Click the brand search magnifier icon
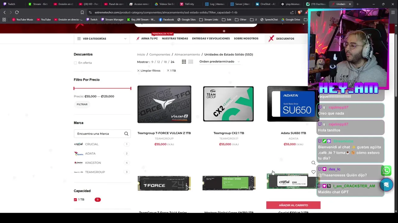This screenshot has height=223, width=398. 126,133
